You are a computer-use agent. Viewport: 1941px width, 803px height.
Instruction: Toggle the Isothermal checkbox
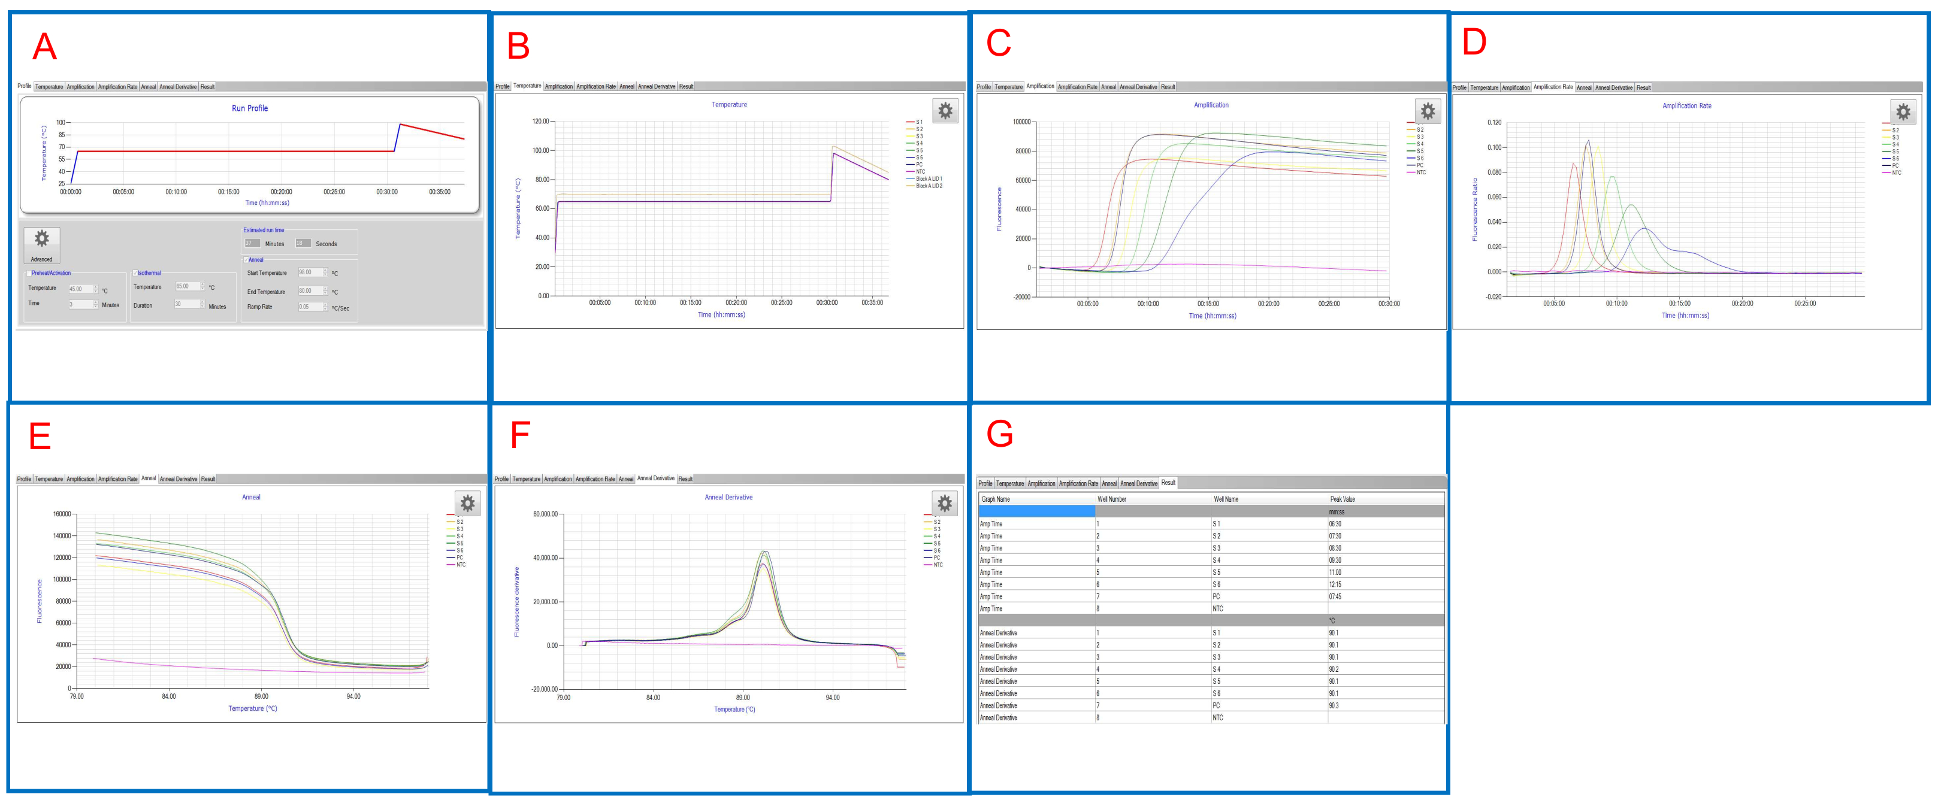pos(135,274)
